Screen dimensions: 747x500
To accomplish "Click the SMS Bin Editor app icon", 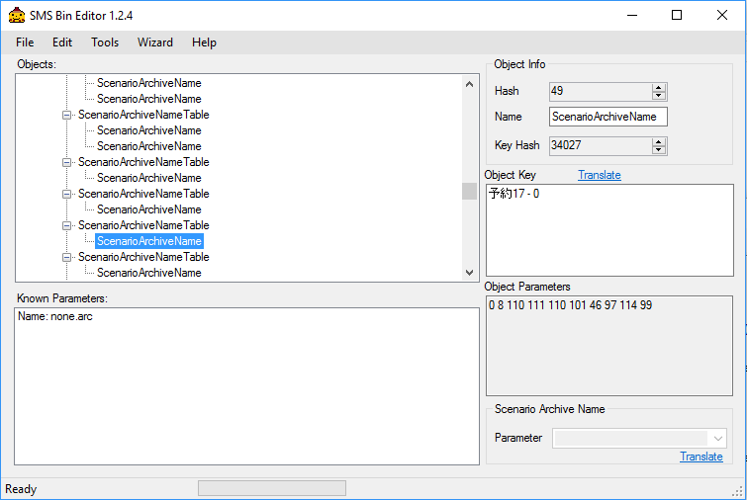I will coord(17,15).
